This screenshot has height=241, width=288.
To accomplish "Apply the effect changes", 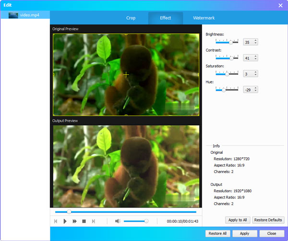I will (x=245, y=233).
